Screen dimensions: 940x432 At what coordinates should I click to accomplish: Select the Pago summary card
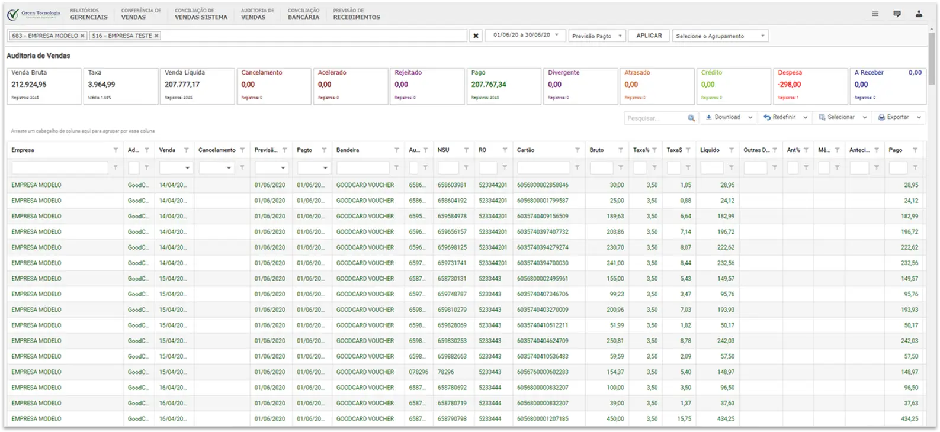coord(503,86)
